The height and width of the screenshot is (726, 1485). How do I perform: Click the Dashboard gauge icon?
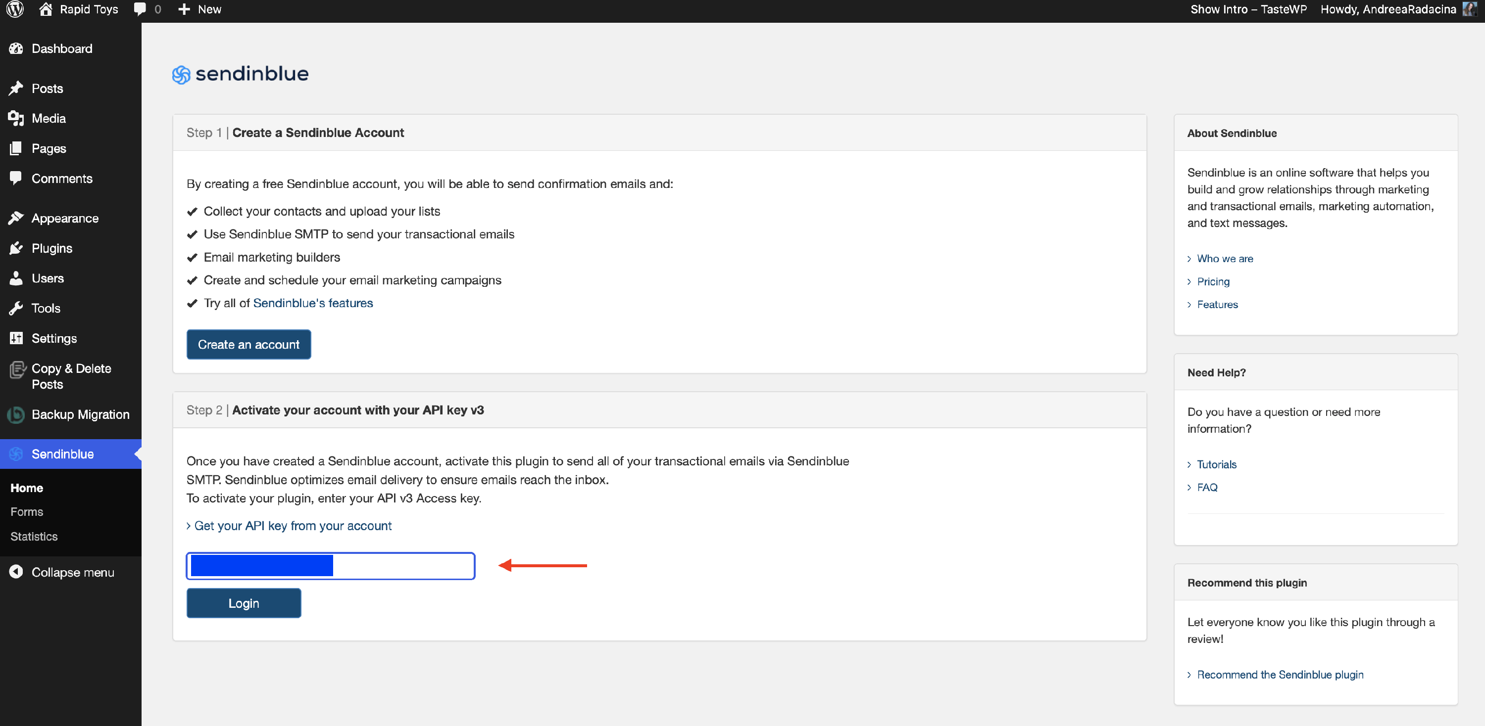point(16,49)
